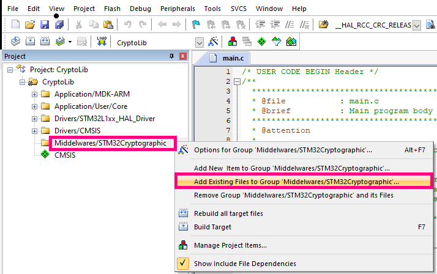Viewport: 437px width, 274px height.
Task: Uncomment the selection with the uncomment icon
Action: tap(304, 24)
